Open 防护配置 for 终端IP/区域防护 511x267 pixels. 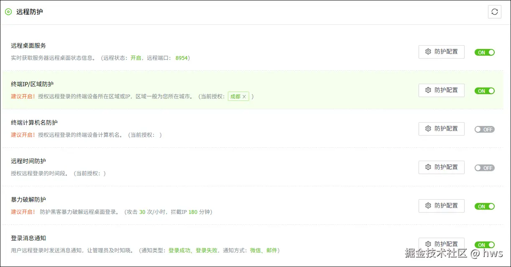click(x=441, y=90)
